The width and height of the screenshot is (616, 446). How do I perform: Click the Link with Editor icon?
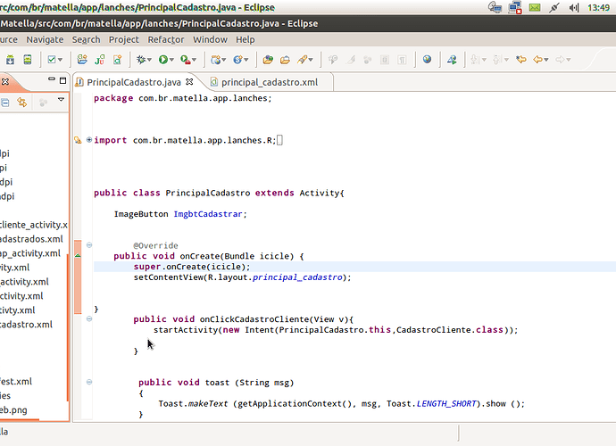point(23,103)
